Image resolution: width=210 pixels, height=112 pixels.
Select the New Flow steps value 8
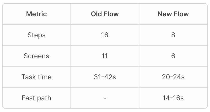coord(173,35)
